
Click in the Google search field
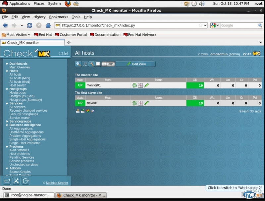239,25
